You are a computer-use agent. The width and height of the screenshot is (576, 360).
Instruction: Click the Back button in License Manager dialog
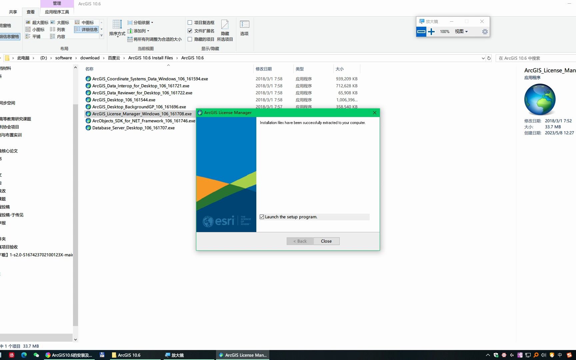point(300,241)
